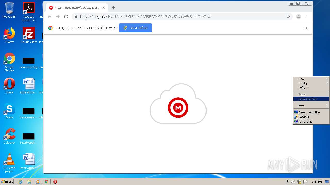The image size is (330, 185).
Task: Minimize the Chrome window
Action: pyautogui.click(x=292, y=4)
